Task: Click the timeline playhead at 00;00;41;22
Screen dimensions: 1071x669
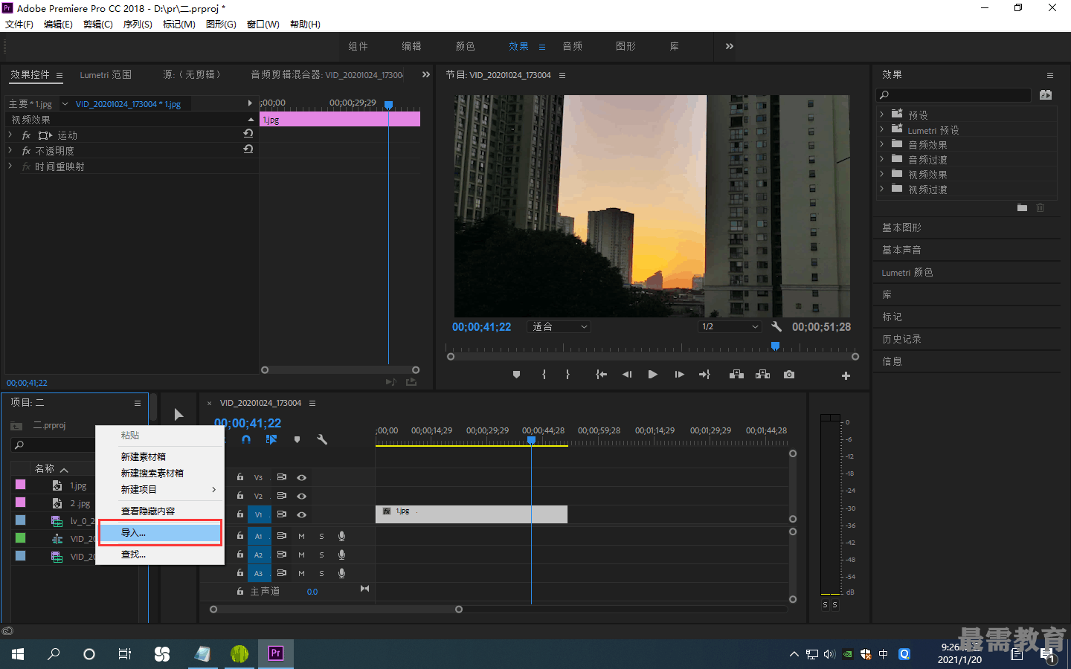Action: coord(531,440)
